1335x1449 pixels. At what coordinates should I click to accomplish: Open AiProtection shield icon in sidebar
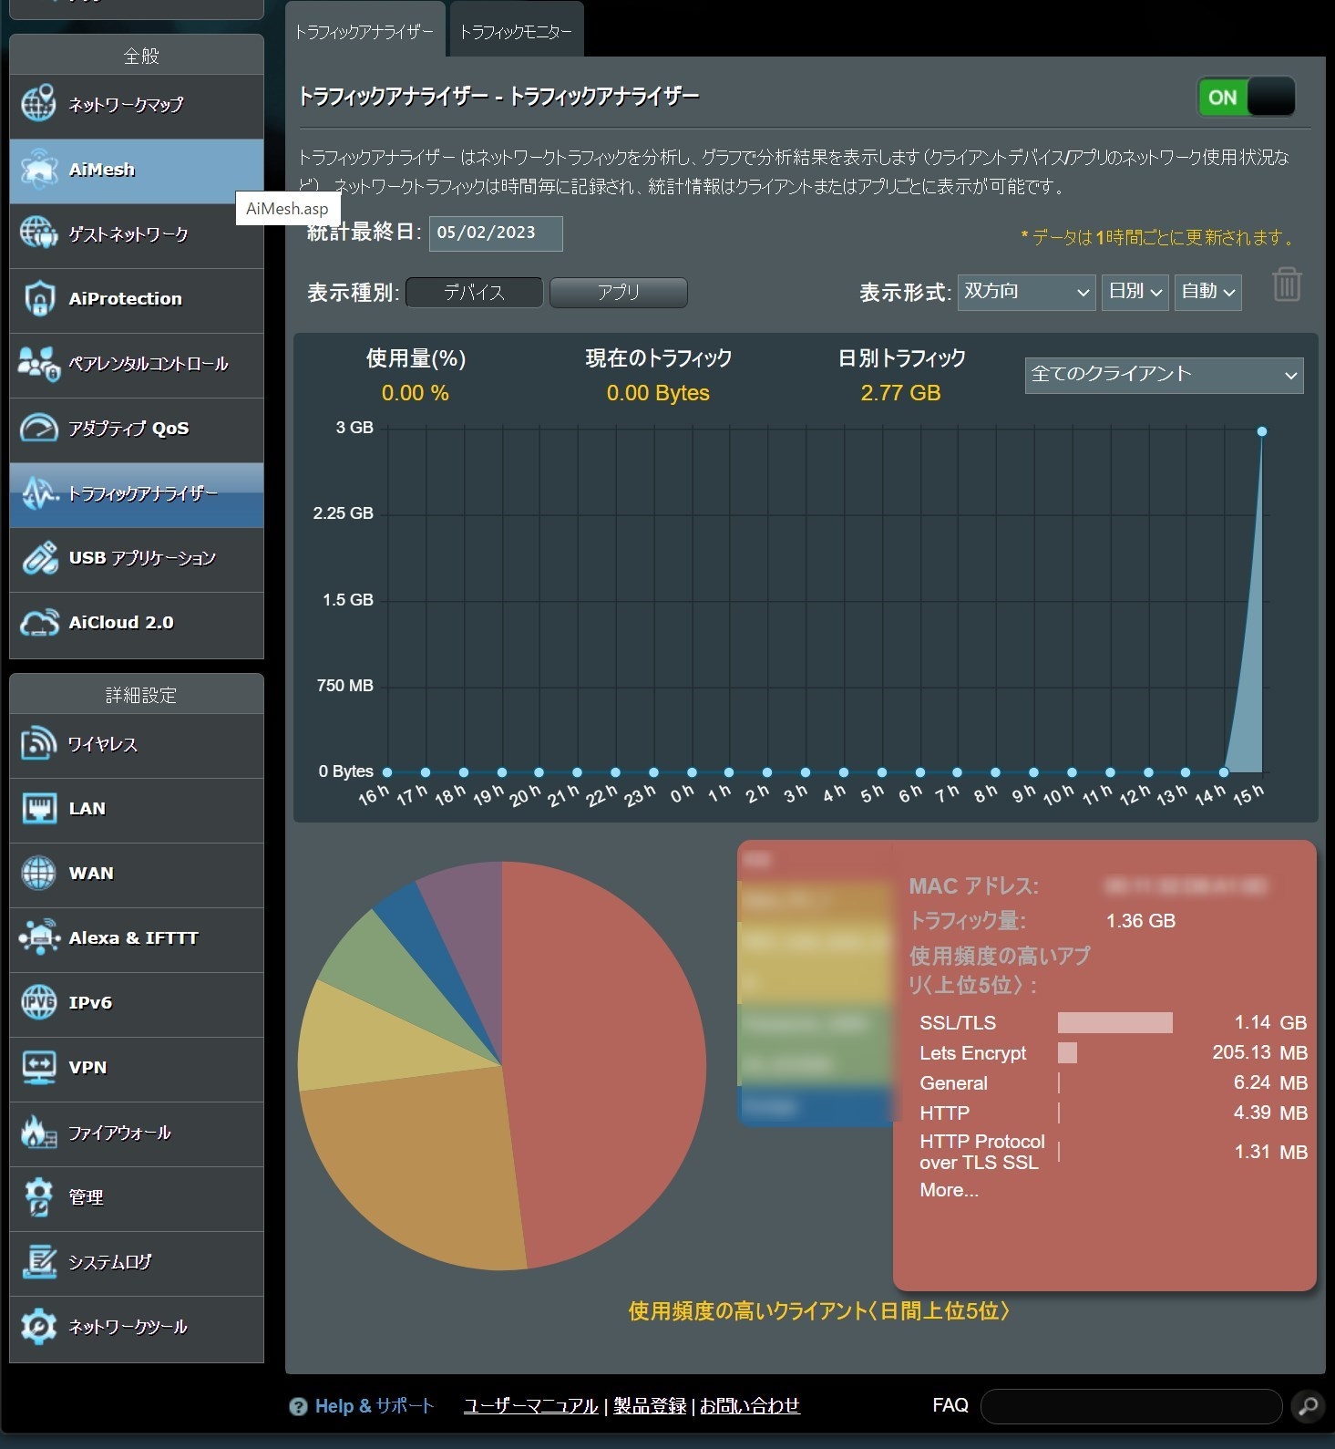(38, 299)
